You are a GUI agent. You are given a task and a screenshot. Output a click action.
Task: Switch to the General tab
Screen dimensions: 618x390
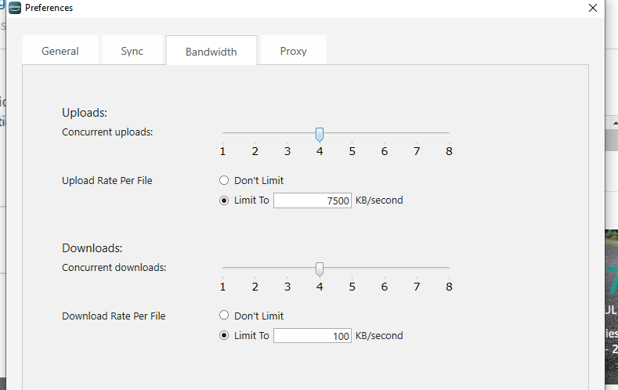click(x=60, y=51)
